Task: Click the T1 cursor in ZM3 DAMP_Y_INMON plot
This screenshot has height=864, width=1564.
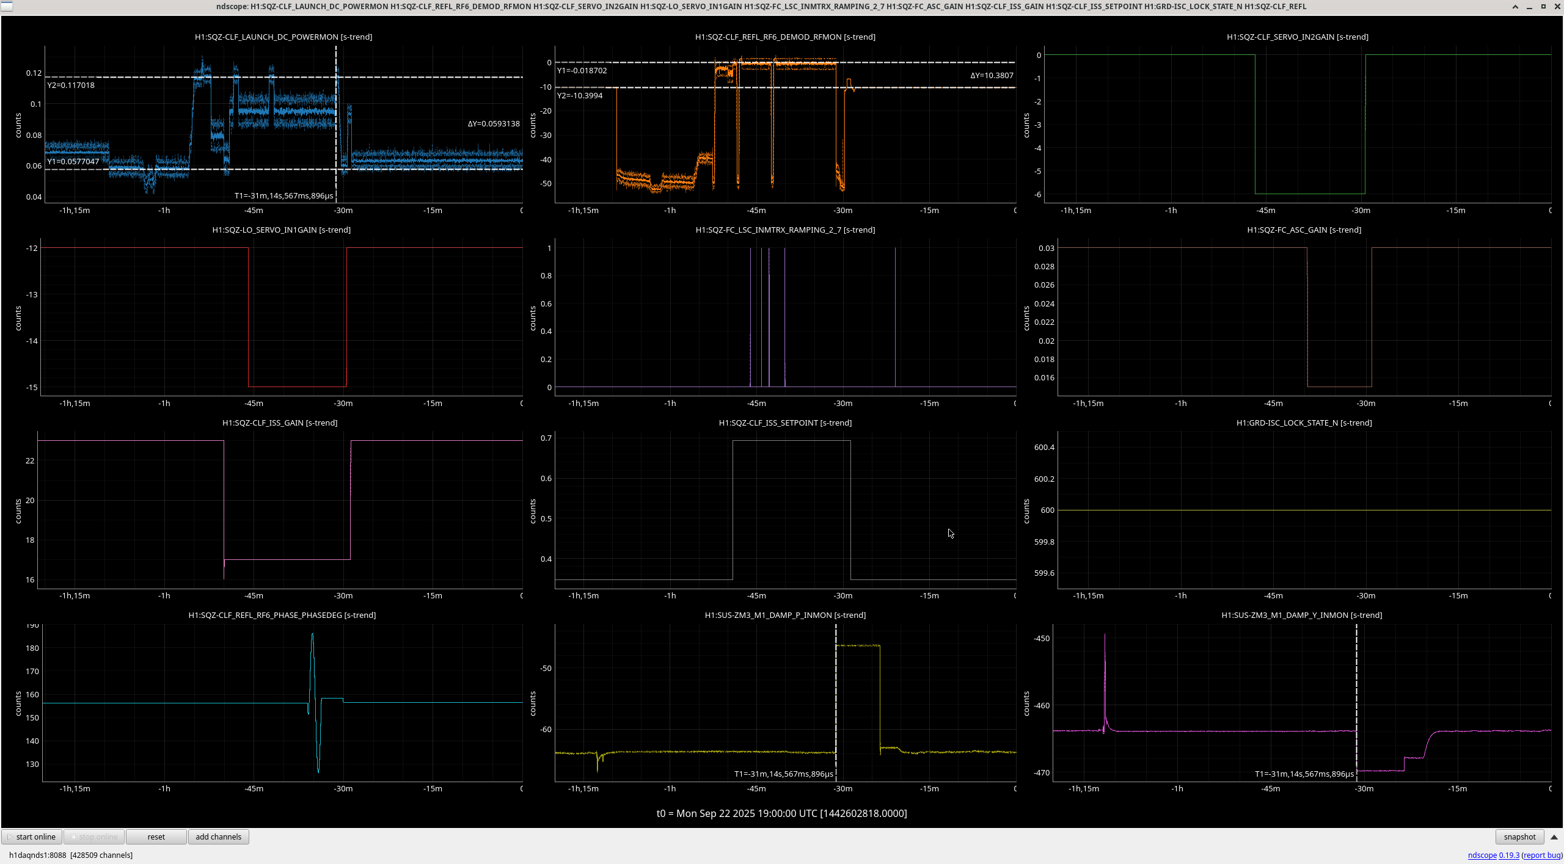Action: click(x=1356, y=684)
